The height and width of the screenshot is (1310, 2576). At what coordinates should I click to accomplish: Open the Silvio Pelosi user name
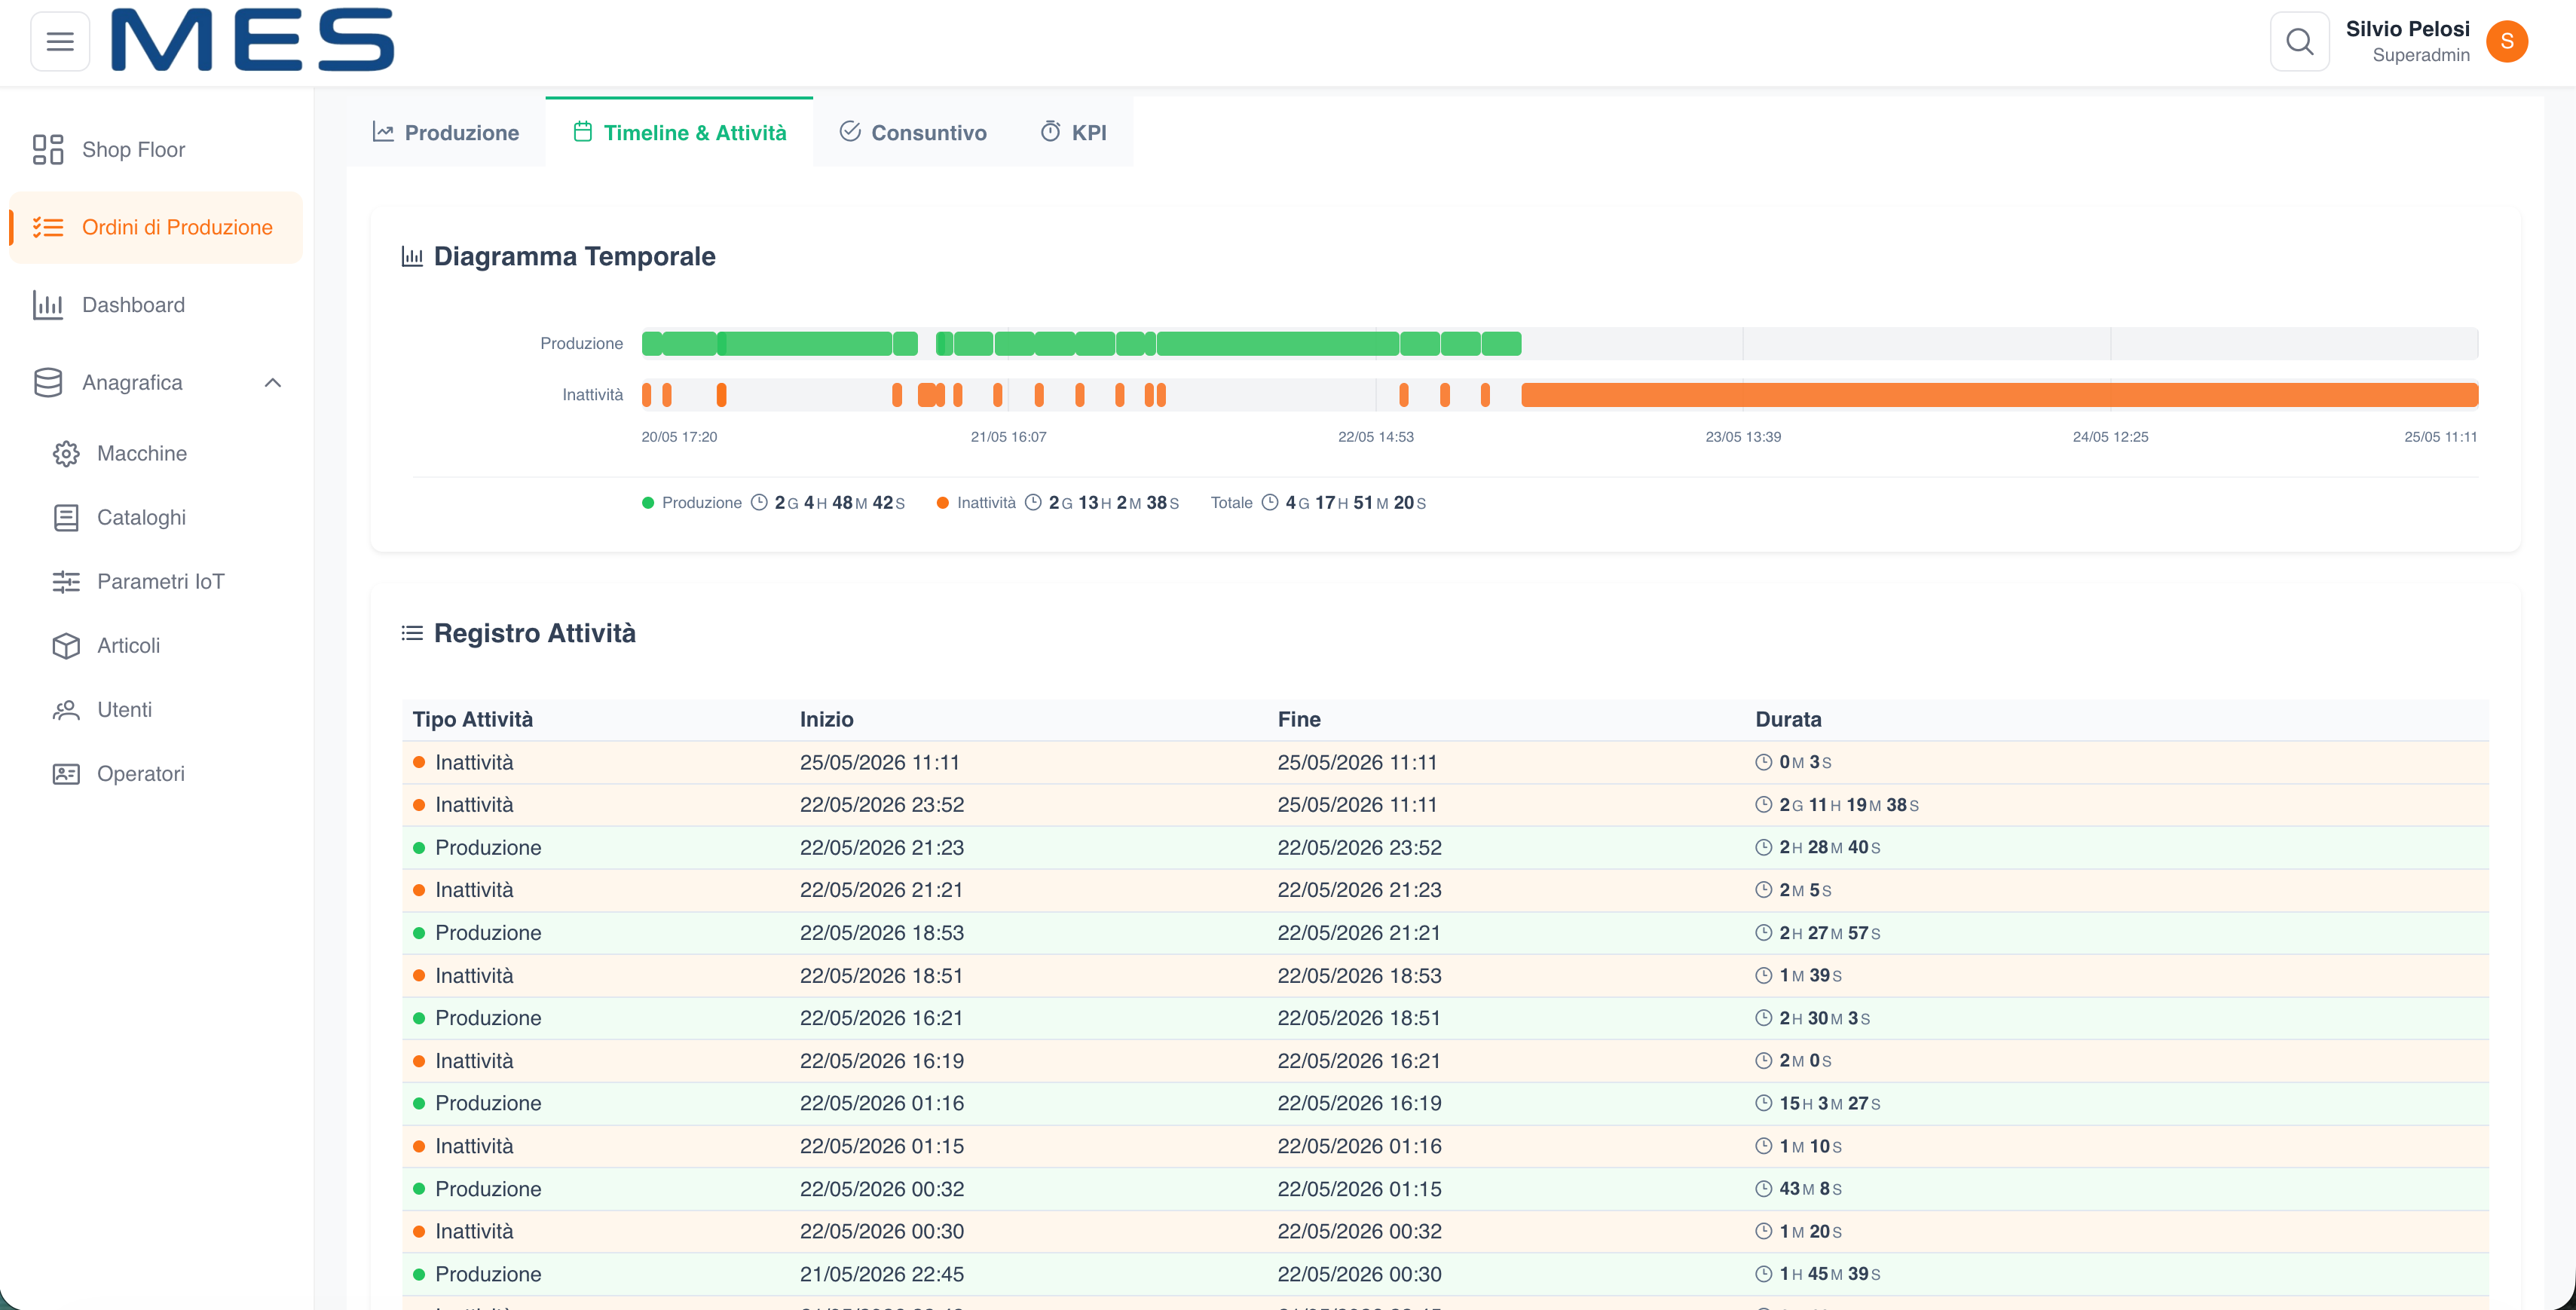[x=2407, y=29]
